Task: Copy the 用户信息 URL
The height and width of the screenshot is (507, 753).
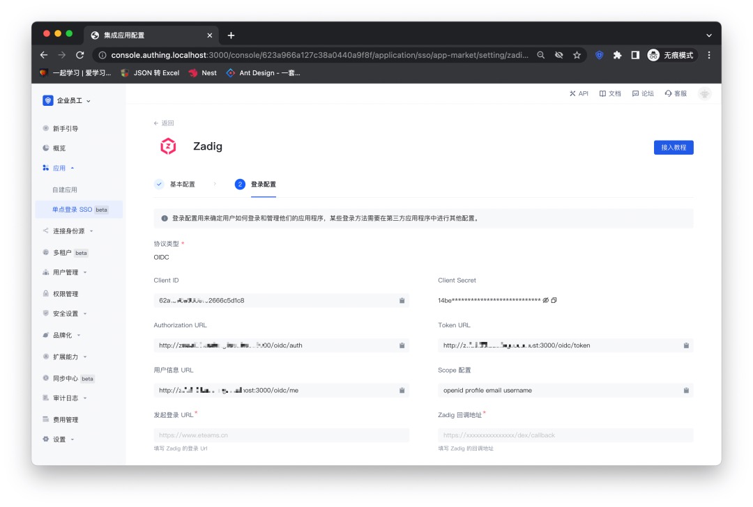Action: (402, 391)
